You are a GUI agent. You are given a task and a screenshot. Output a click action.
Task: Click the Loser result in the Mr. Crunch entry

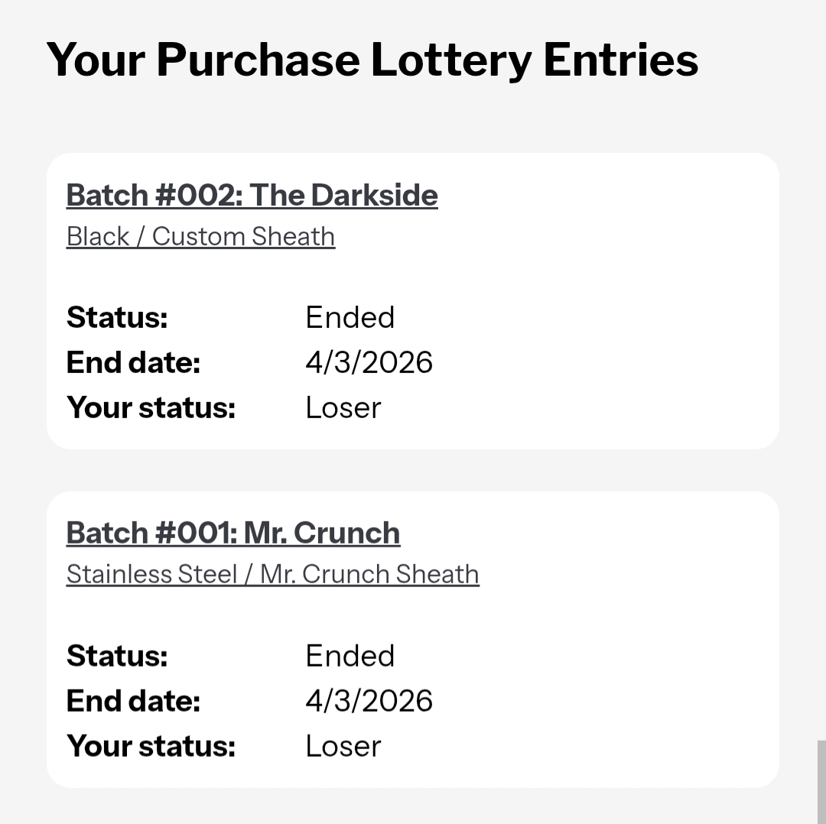(343, 747)
